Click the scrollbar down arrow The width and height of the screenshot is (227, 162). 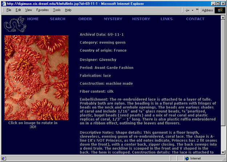(223, 152)
